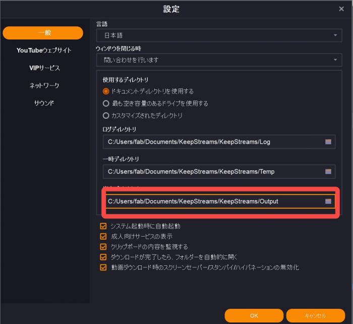Toggle screensaver/standby disable checkbox
Screen dimensions: 353x324
pos(103,267)
